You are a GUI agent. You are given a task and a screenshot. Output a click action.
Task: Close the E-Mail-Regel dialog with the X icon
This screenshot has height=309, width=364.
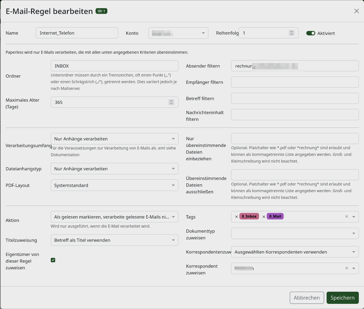356,11
